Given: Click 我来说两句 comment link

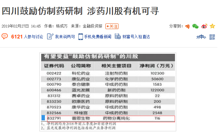Looking at the screenshot, I should [x=65, y=37].
